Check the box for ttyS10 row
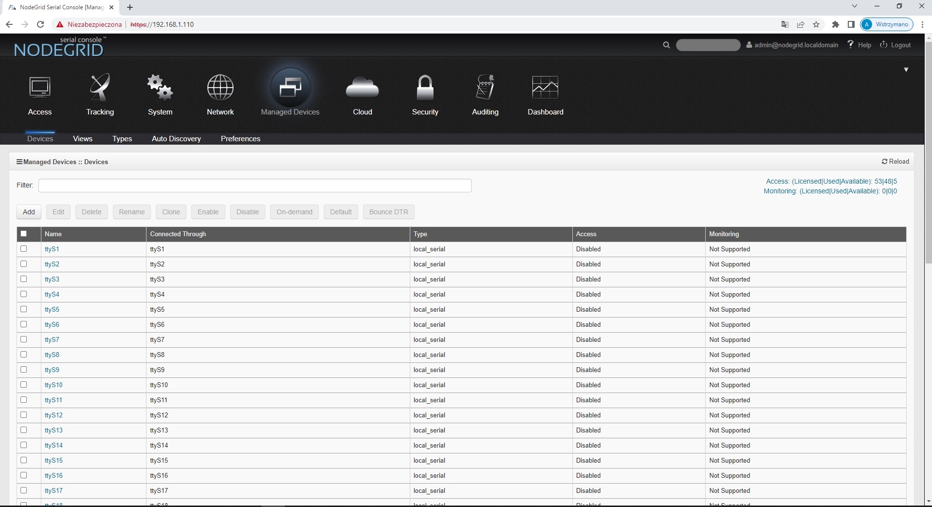The image size is (932, 507). coord(23,385)
